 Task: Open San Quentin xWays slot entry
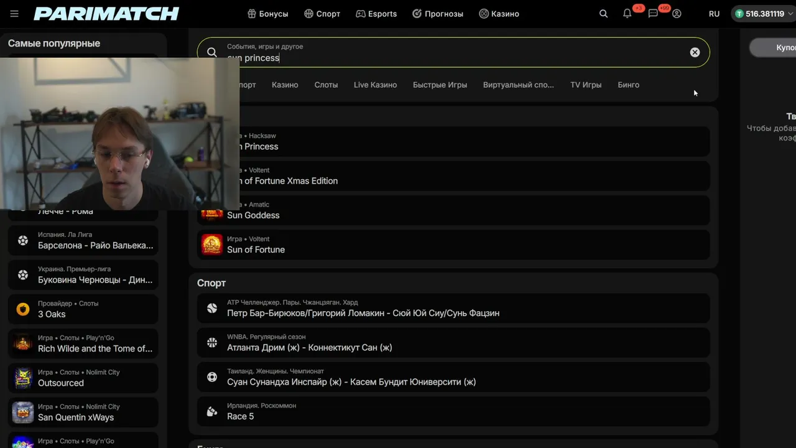coord(83,412)
